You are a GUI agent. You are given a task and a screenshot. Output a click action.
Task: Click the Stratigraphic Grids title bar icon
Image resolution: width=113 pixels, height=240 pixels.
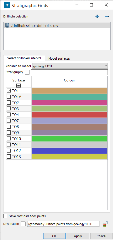pos(7,5)
